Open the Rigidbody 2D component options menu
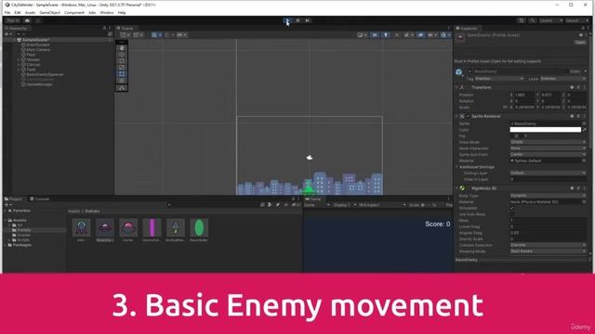Viewport: 595px width, 334px height. click(x=585, y=188)
